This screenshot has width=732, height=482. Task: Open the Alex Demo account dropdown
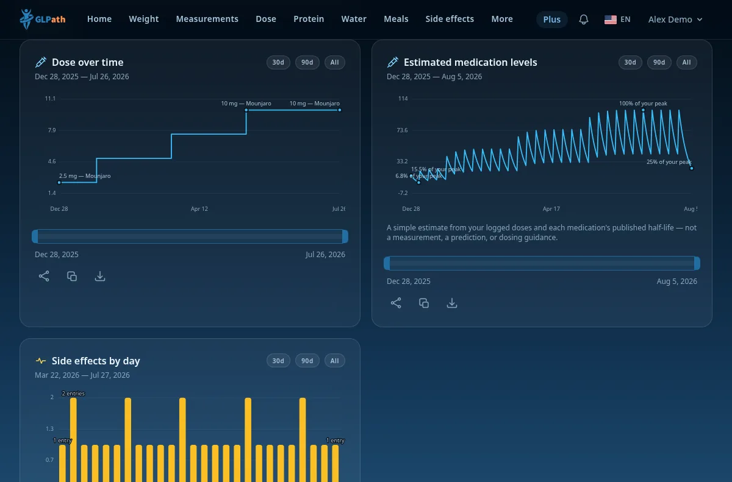tap(675, 19)
